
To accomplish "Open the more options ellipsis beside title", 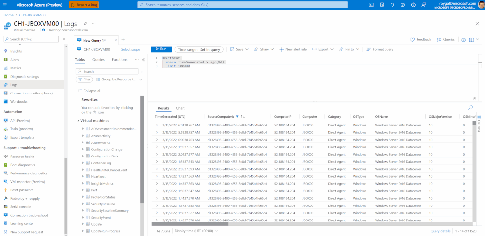I will (94, 24).
